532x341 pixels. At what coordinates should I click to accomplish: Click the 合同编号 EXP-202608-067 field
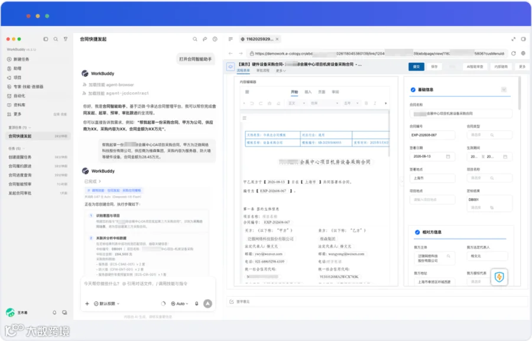click(432, 135)
